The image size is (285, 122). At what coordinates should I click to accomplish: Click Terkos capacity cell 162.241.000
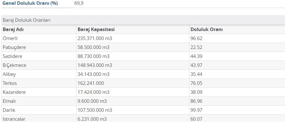coord(91,83)
